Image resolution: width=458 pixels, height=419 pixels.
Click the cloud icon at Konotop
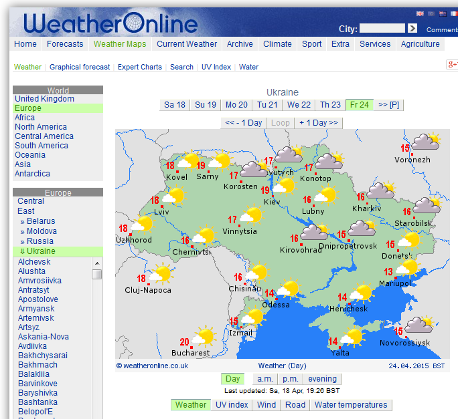(330, 161)
